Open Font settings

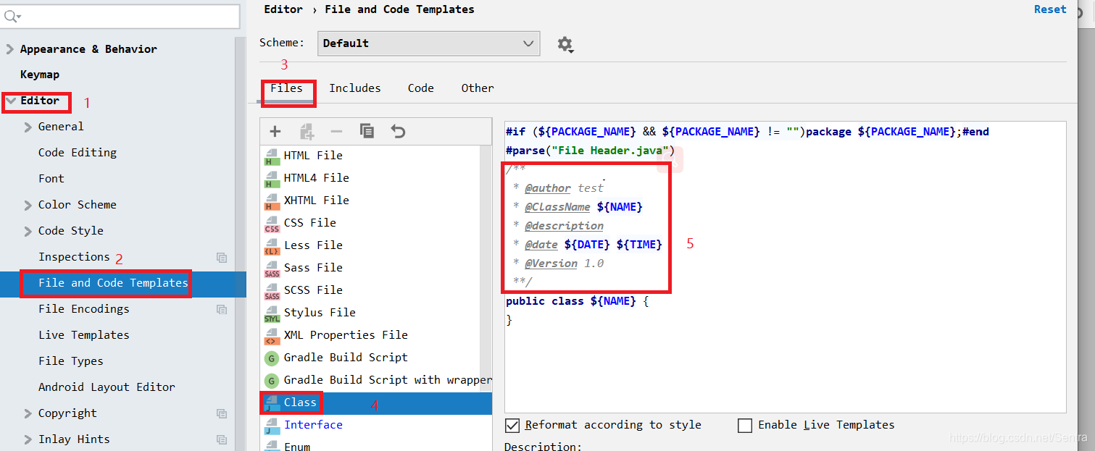coord(51,179)
